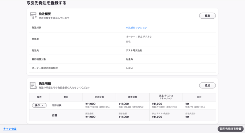Open the 操作 dropdown for 消防点検
Image resolution: width=245 pixels, height=133 pixels.
coord(39,105)
